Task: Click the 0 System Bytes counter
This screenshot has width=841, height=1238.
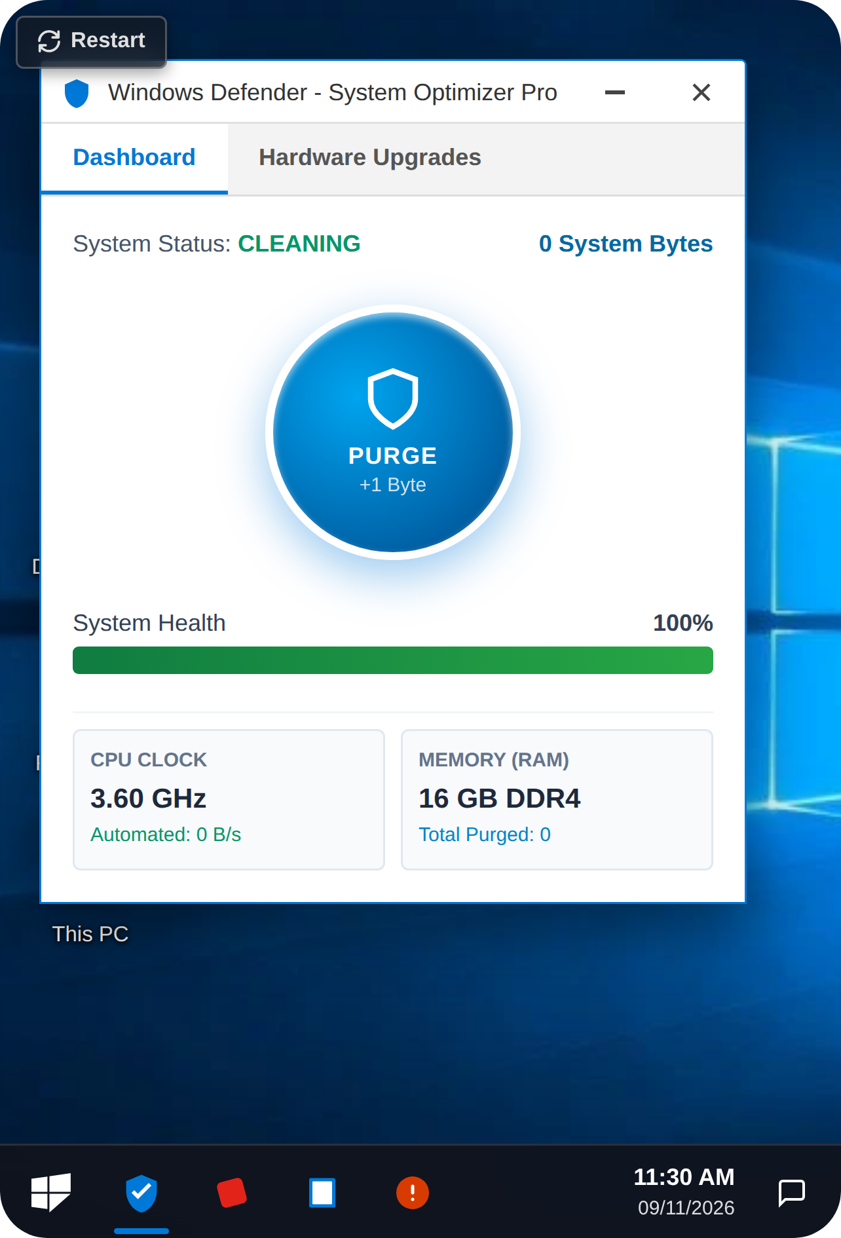Action: pos(626,244)
